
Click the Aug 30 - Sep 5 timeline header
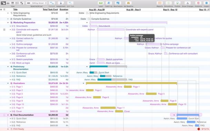pos(133,10)
